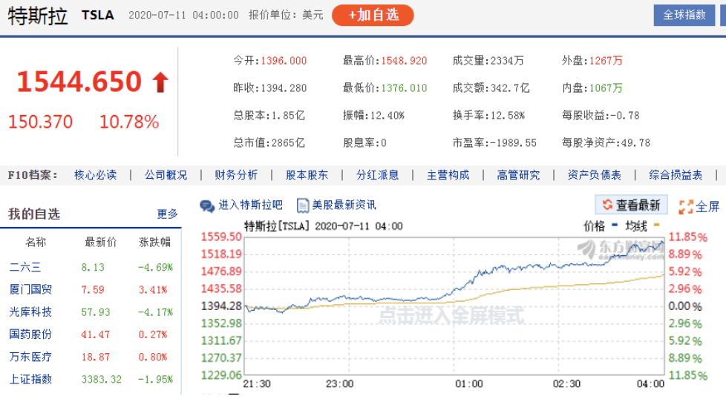Click the 光库科技 price 57.93
Viewport: 726px width, 402px height.
(x=96, y=313)
